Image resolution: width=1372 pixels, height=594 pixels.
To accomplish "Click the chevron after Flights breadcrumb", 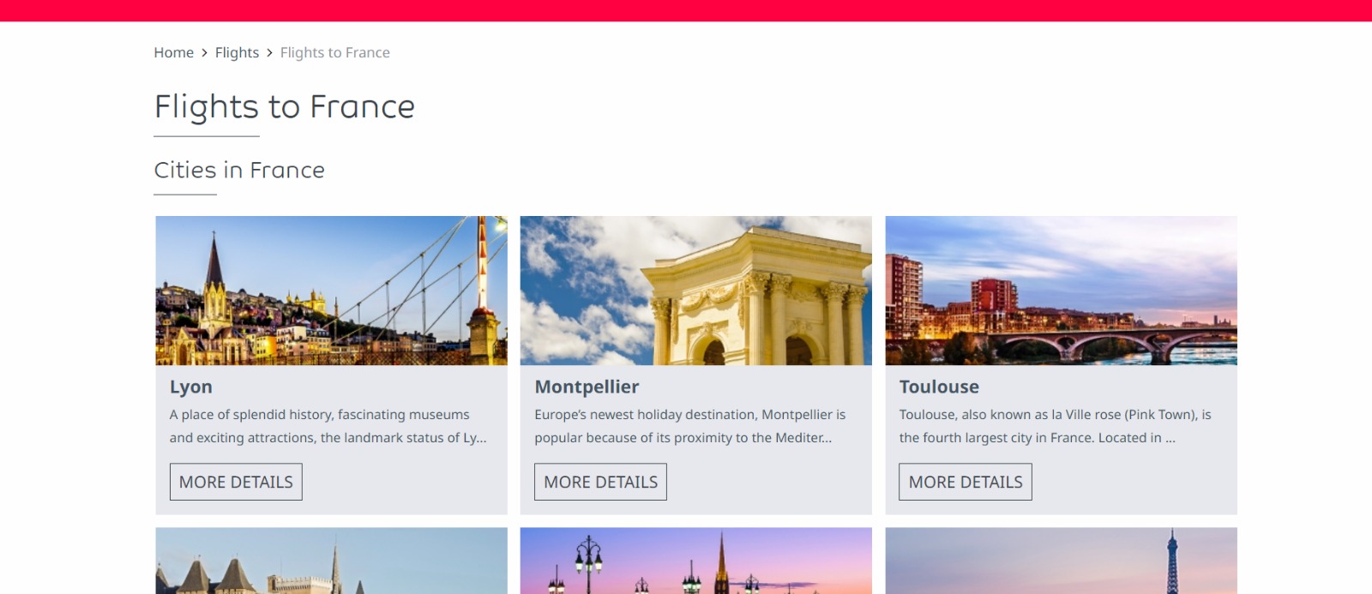I will click(270, 53).
